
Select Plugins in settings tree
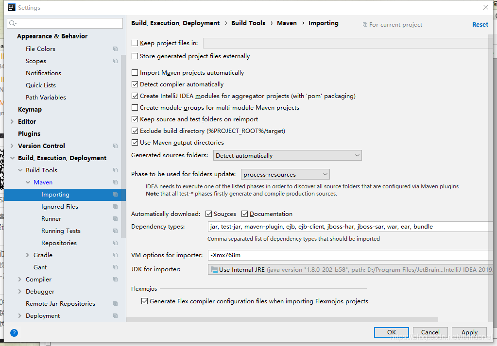[x=29, y=134]
